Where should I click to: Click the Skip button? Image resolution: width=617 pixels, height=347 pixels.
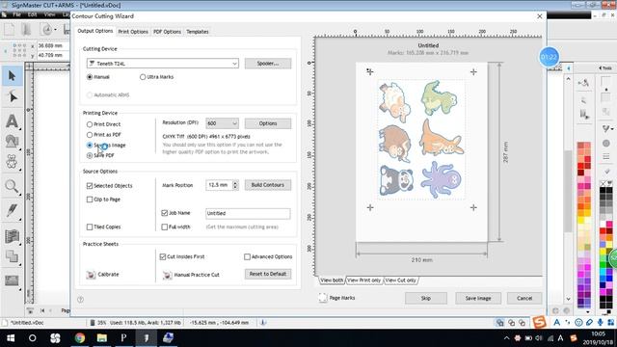click(426, 298)
